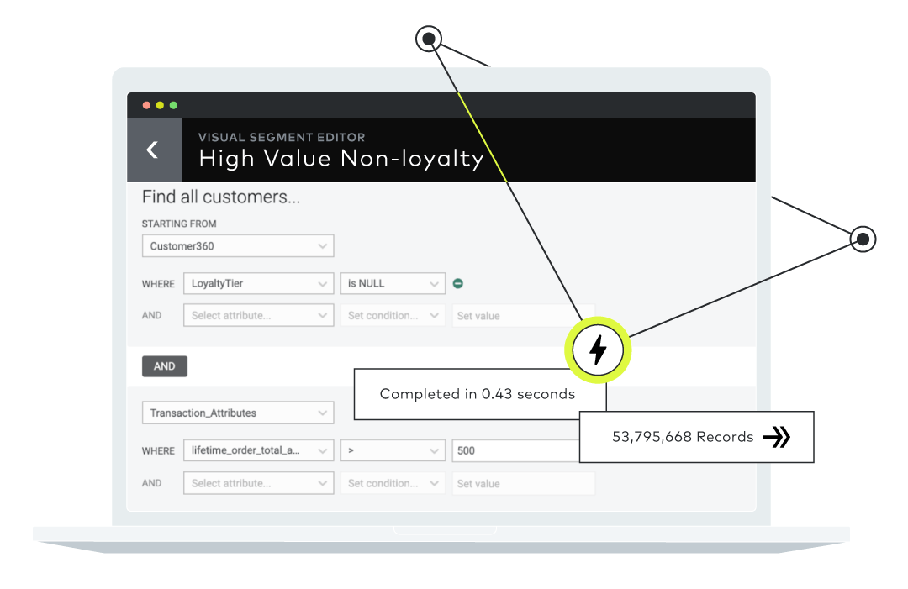Click the dark AND button
Image resolution: width=908 pixels, height=589 pixels.
[165, 366]
